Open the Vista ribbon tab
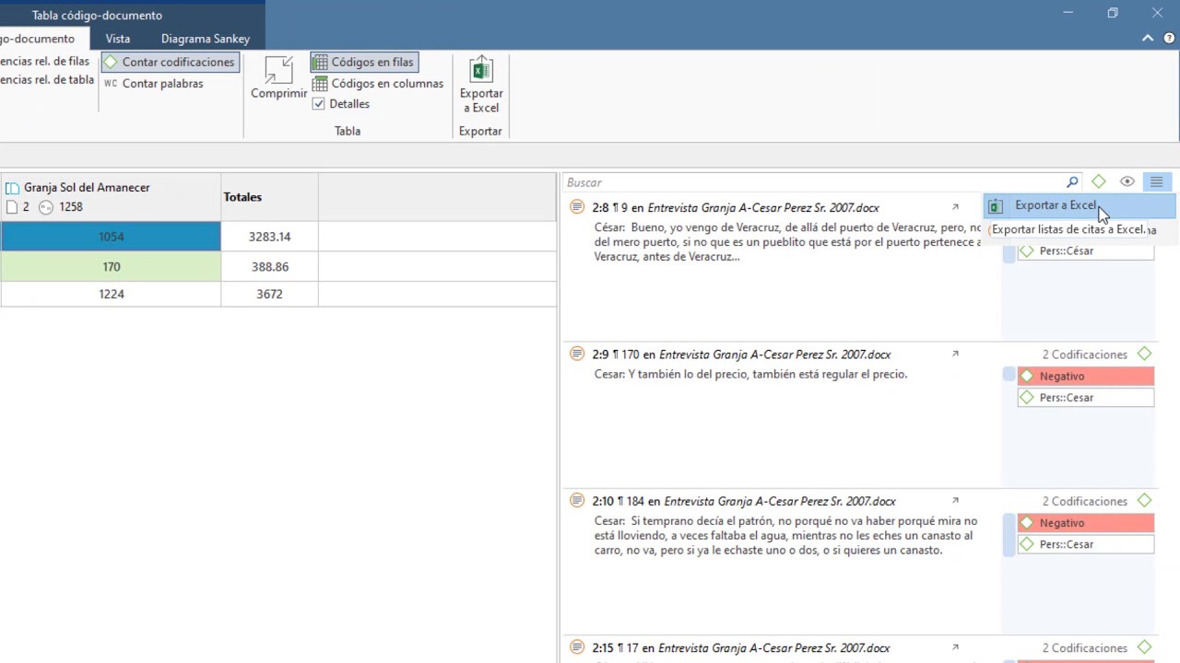 point(118,39)
